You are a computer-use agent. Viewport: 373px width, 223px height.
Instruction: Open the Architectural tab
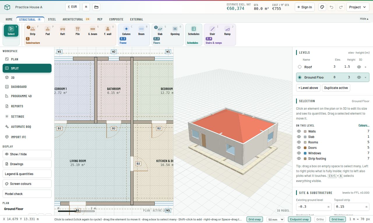pos(76,19)
